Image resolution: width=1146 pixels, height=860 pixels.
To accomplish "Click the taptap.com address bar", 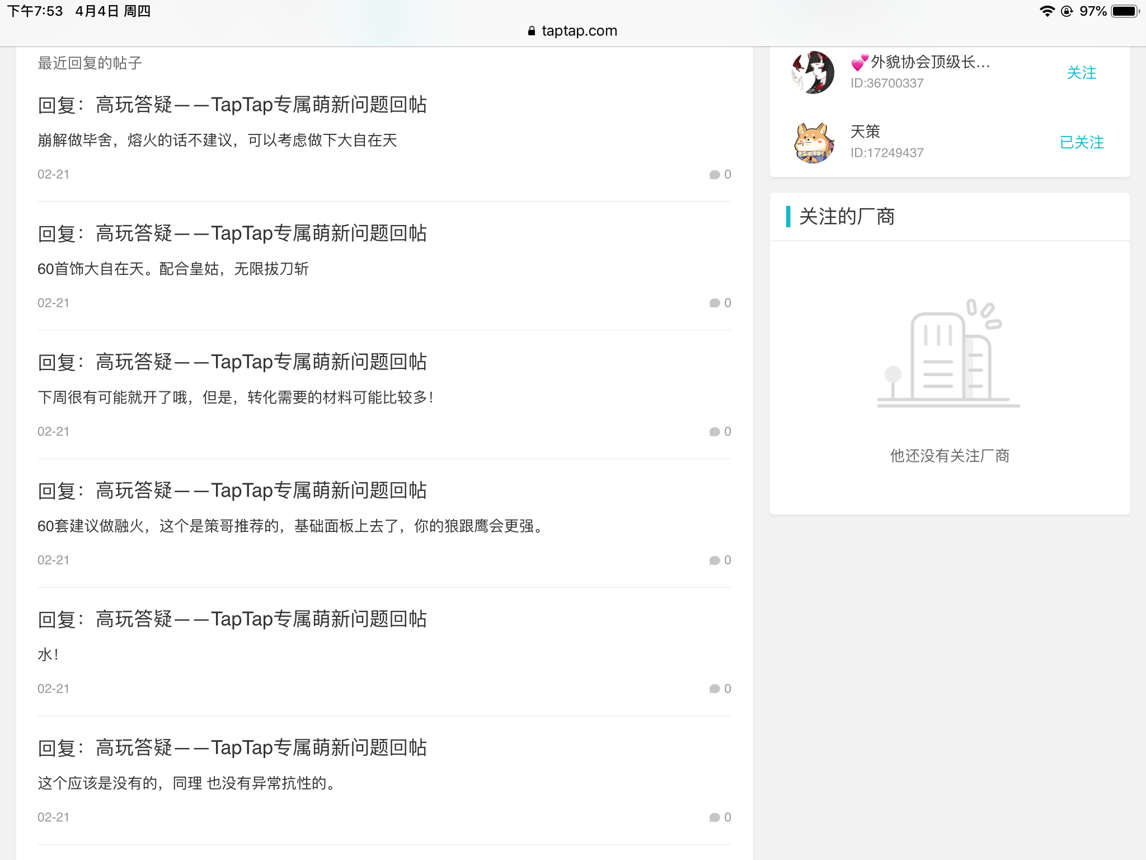I will pos(573,31).
